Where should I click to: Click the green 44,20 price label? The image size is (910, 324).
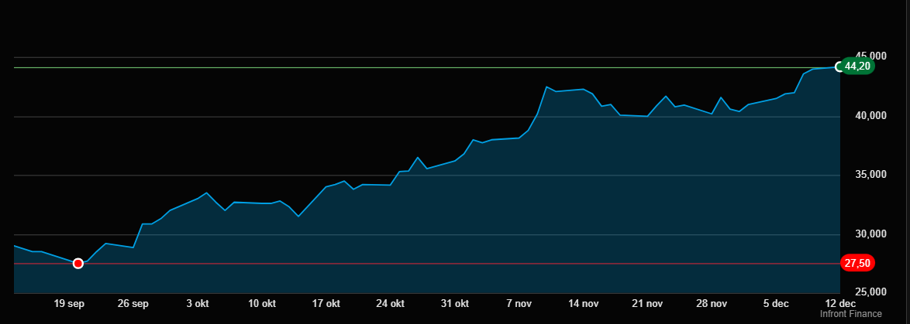[858, 67]
